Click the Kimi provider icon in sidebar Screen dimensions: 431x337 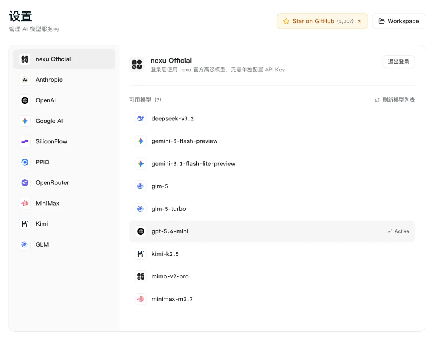coord(25,224)
